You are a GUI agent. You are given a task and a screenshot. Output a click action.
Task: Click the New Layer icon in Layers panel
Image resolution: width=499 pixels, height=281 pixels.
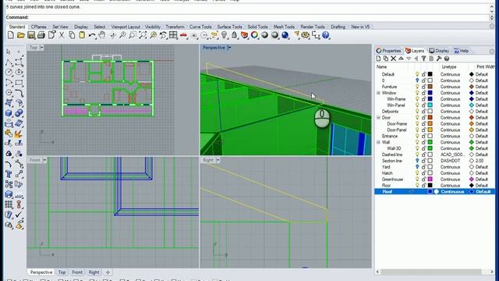[x=378, y=59]
